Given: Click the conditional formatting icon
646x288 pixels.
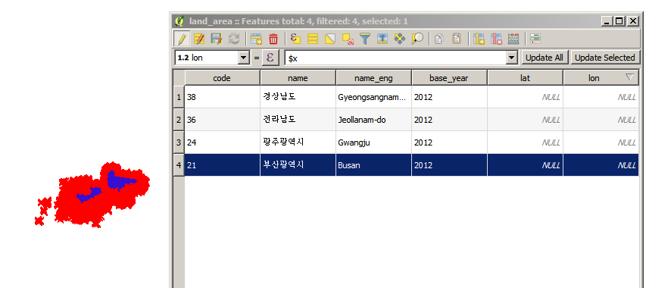Looking at the screenshot, I should 535,39.
